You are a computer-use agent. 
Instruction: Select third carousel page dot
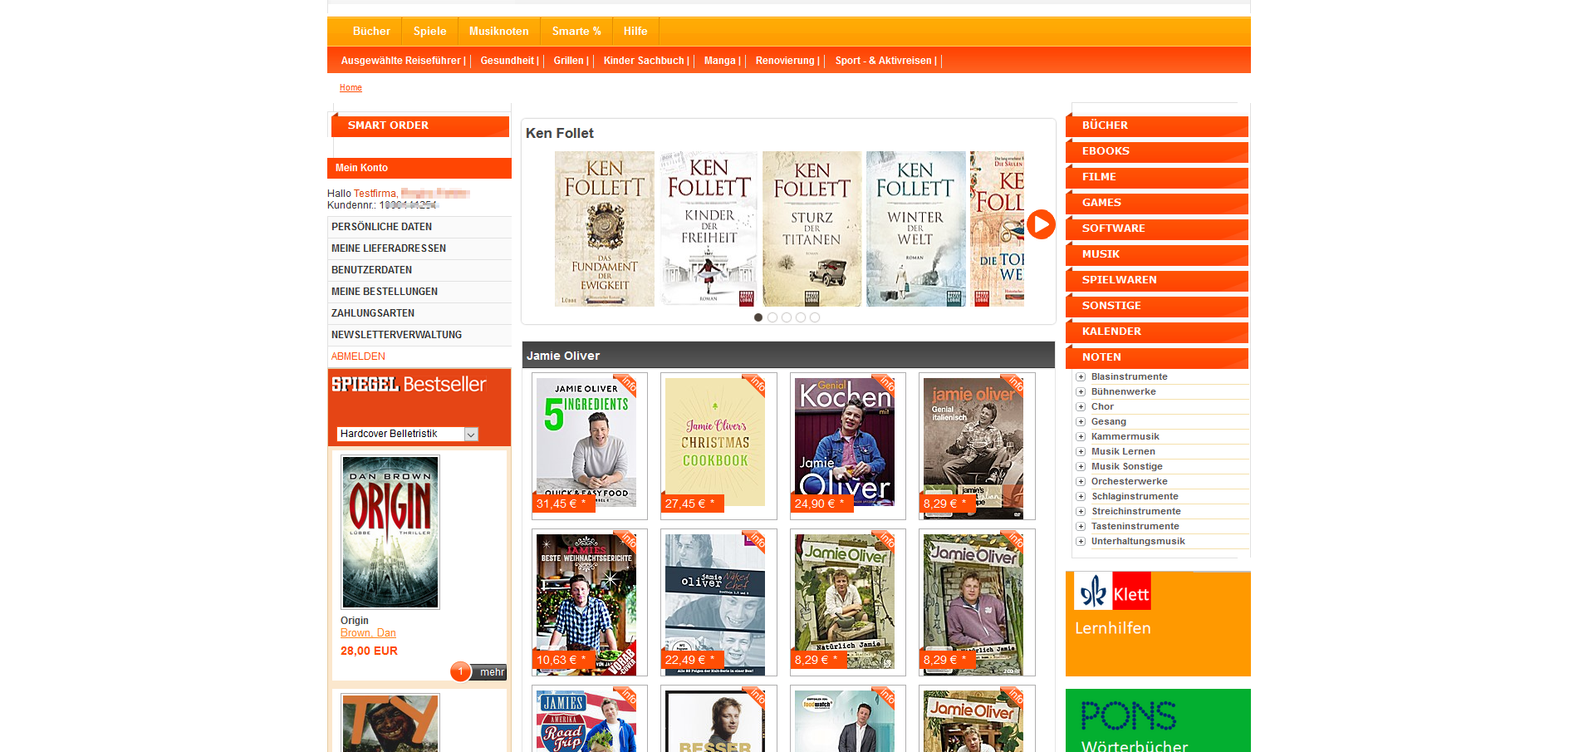(787, 317)
